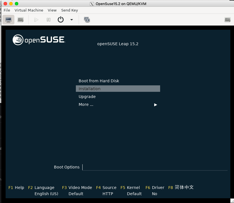
Task: Click the openSUSE Leap 15.2 title text
Action: (x=118, y=44)
